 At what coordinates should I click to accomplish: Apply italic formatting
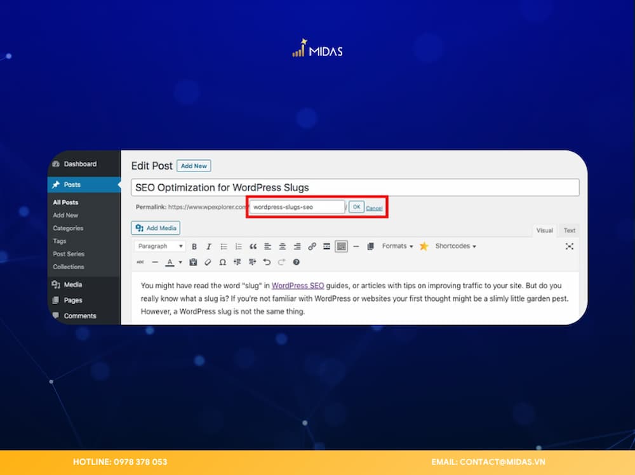click(x=209, y=246)
